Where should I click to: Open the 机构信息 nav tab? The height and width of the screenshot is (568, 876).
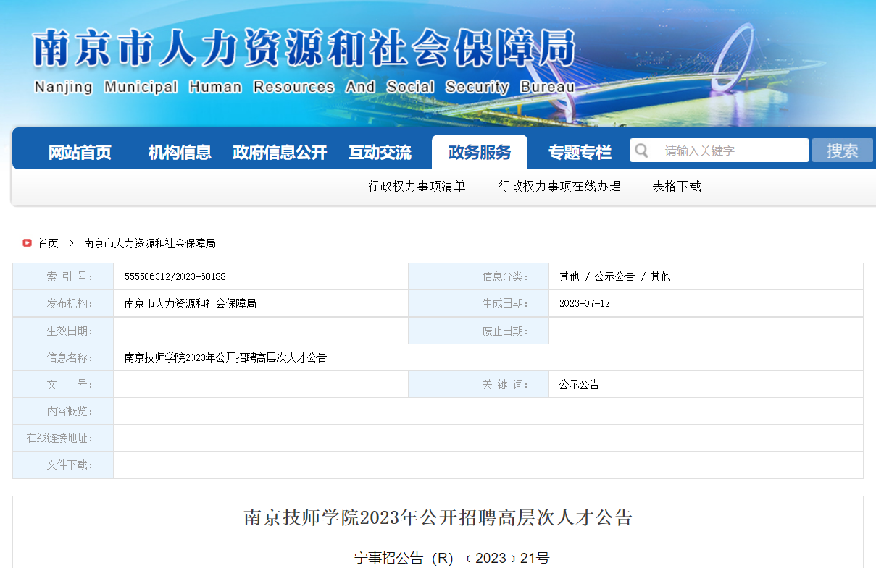click(180, 153)
